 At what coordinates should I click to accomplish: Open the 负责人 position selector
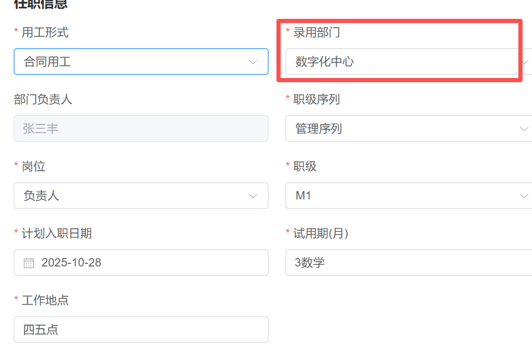point(131,196)
